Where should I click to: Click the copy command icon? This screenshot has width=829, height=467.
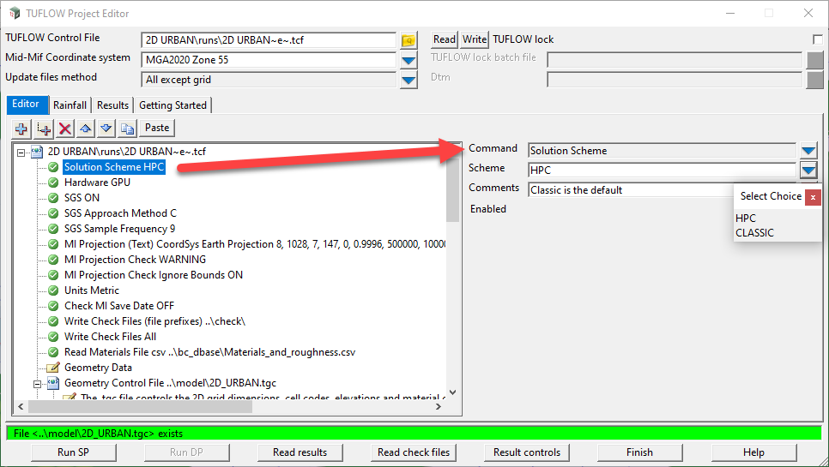(127, 129)
